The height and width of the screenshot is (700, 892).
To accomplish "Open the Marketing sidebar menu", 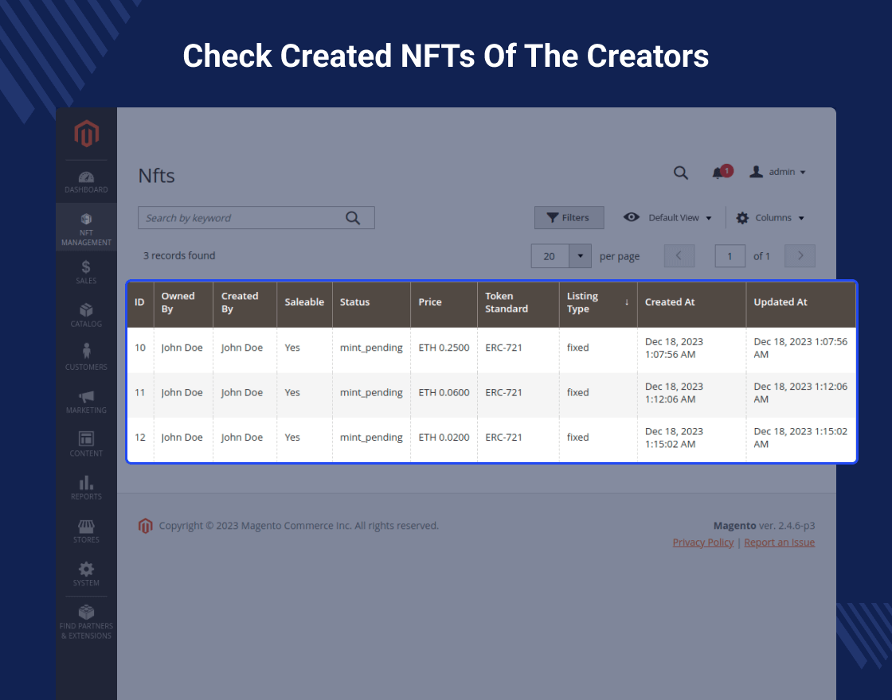I will pos(86,401).
